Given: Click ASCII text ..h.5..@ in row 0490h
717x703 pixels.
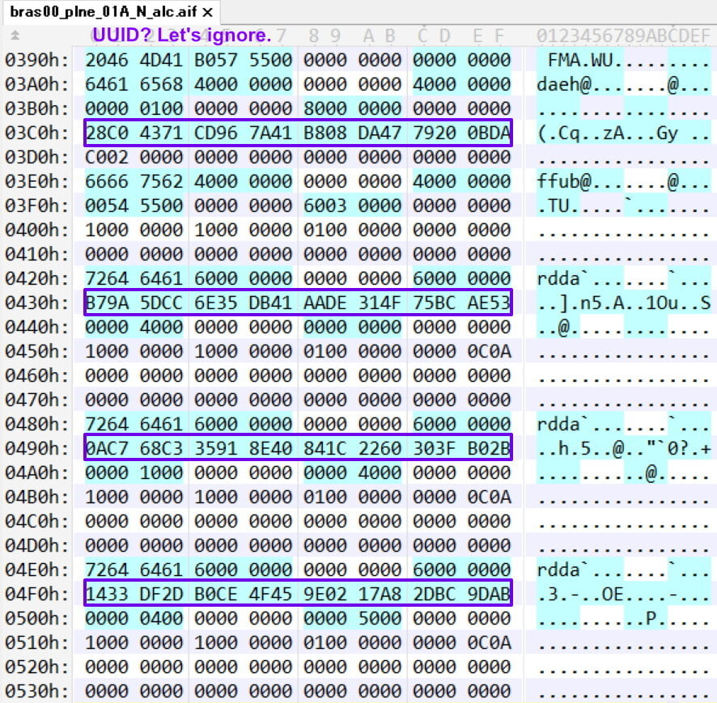Looking at the screenshot, I should pos(579,448).
